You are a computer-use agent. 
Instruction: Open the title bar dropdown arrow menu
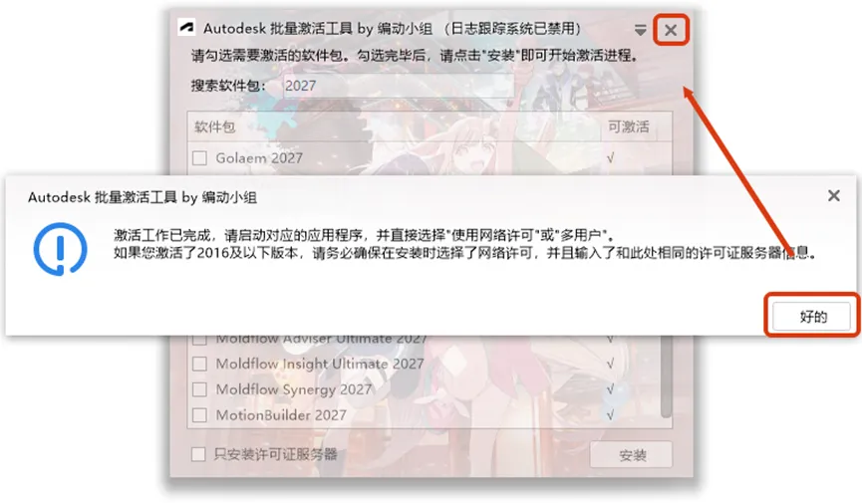click(640, 30)
